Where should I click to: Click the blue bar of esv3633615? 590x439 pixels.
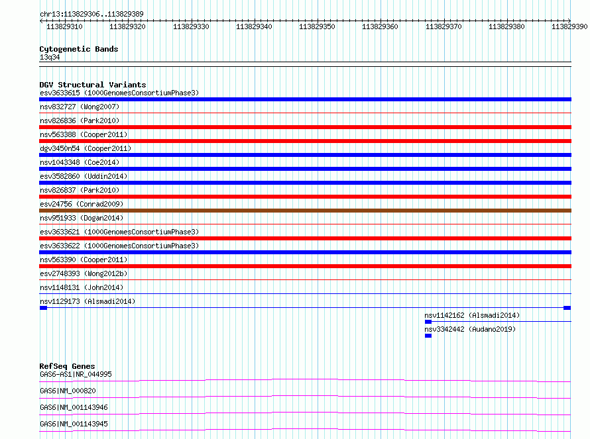tap(305, 99)
